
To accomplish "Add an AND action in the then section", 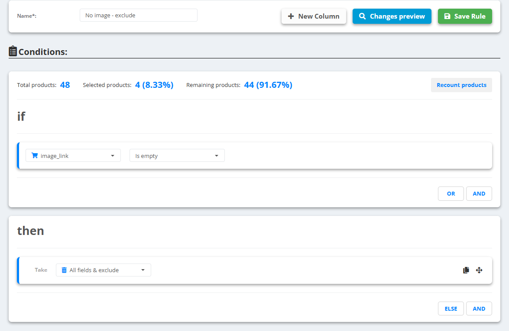I will [479, 309].
